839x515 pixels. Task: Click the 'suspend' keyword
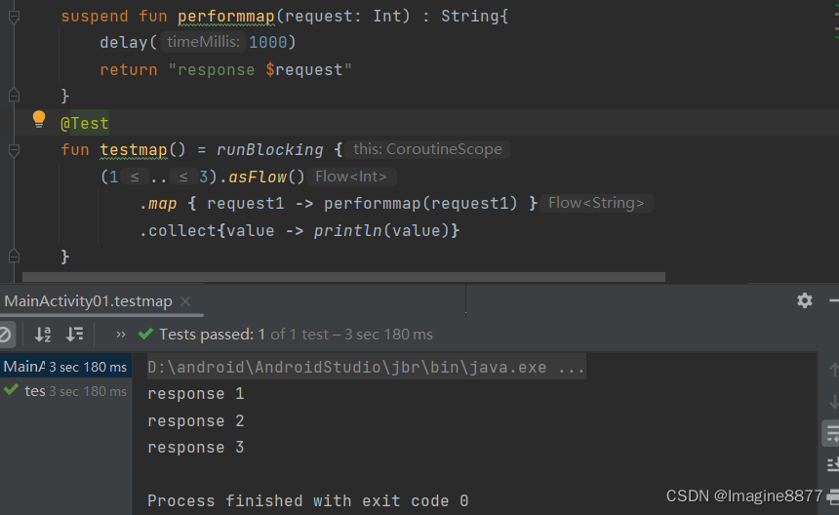coord(95,17)
